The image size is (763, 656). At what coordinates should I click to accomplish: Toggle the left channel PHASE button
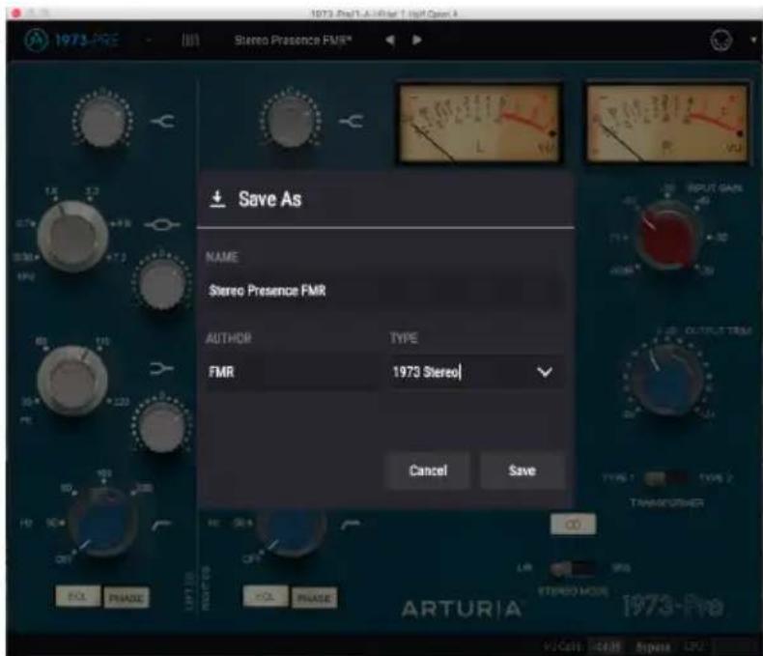click(127, 597)
